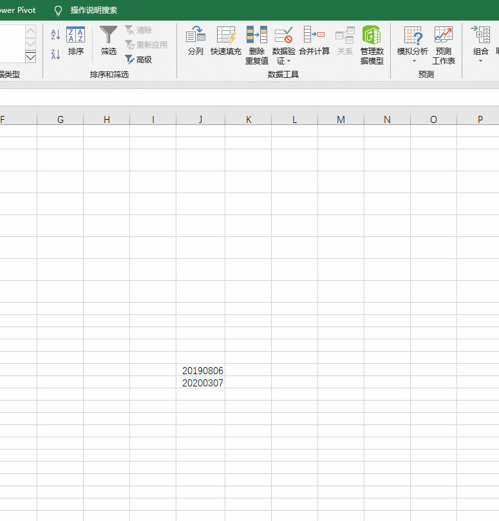The width and height of the screenshot is (499, 521).
Task: Click Forecast Sheet (预测工作表)
Action: (x=444, y=45)
